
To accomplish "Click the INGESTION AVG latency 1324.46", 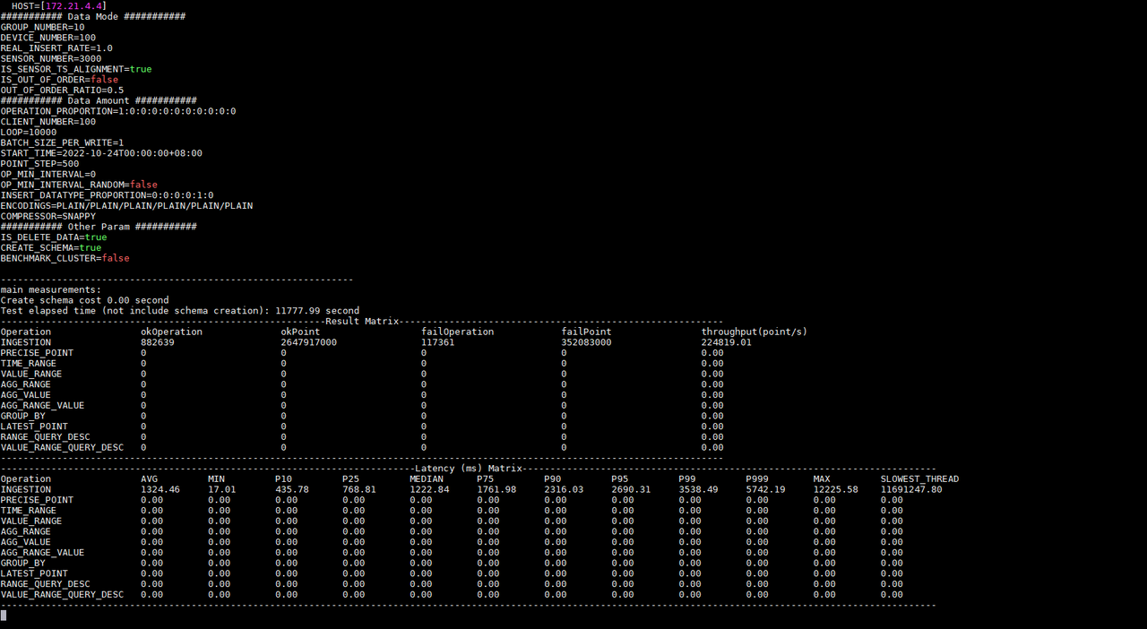I will tap(160, 490).
